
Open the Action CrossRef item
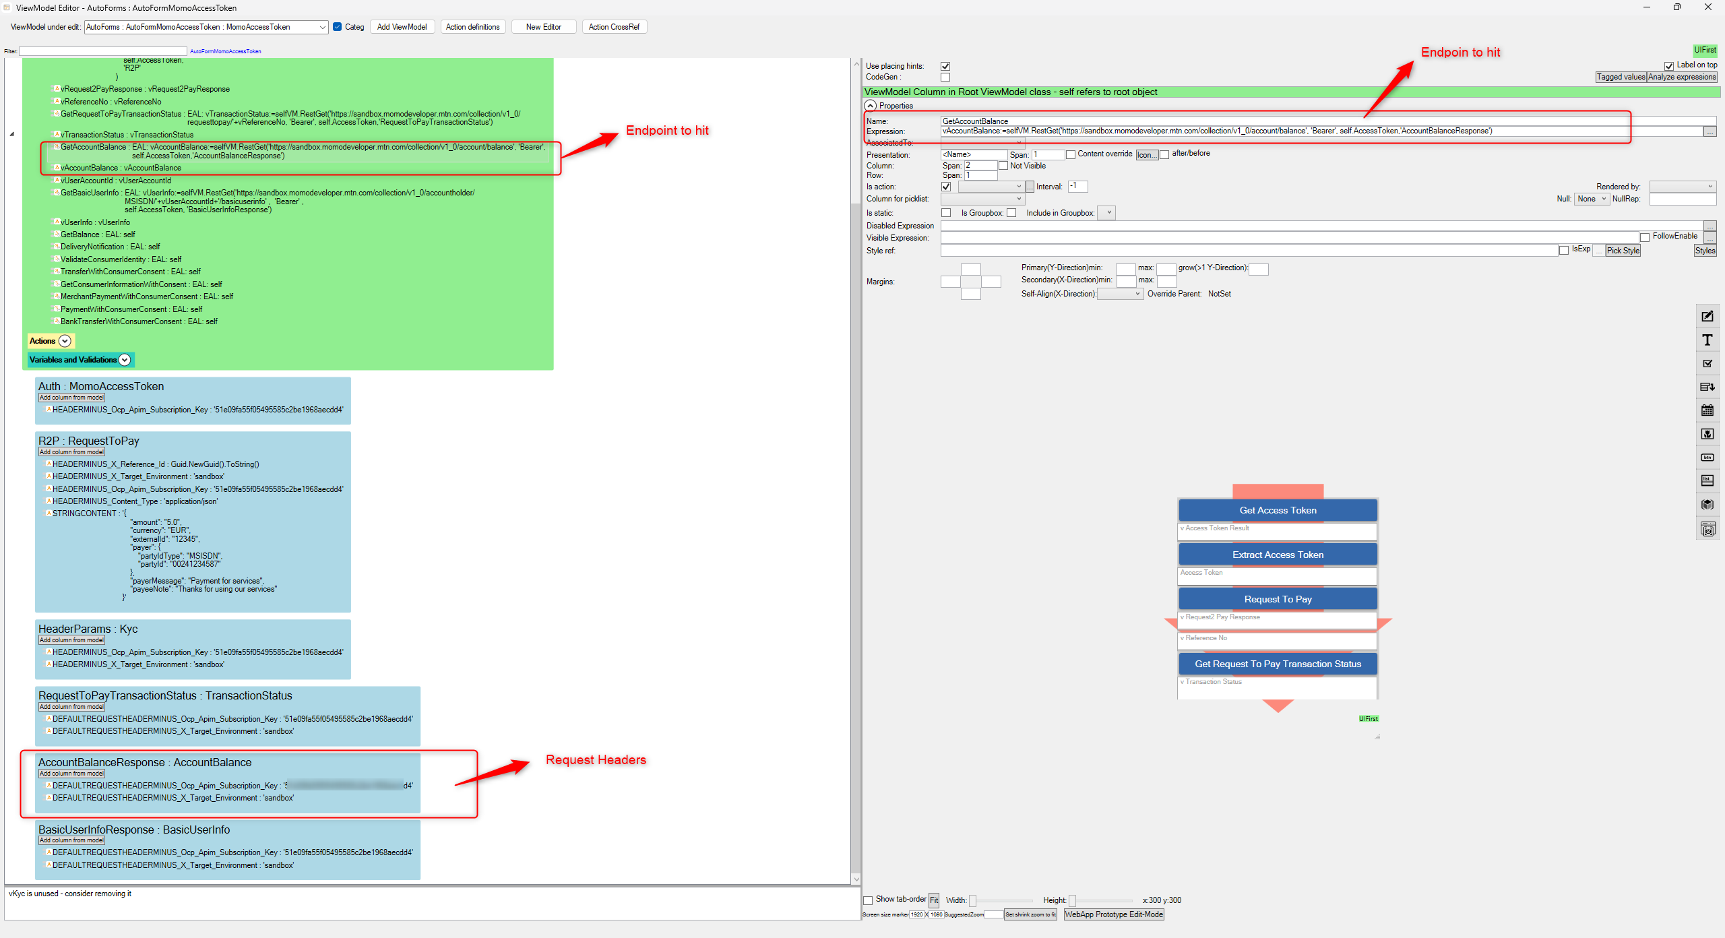click(613, 27)
